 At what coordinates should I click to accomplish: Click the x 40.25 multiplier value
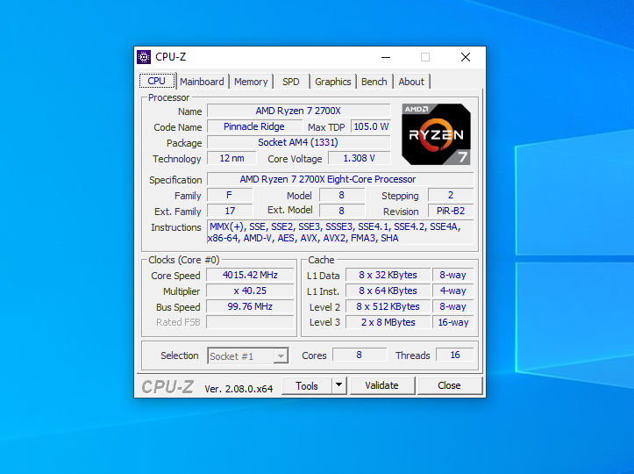[250, 291]
